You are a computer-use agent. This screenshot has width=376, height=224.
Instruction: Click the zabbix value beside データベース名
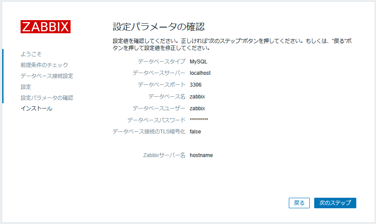[x=197, y=97]
